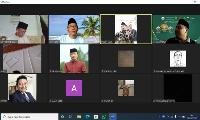
Task: Open the volume speaker tray icon
Action: [179, 117]
